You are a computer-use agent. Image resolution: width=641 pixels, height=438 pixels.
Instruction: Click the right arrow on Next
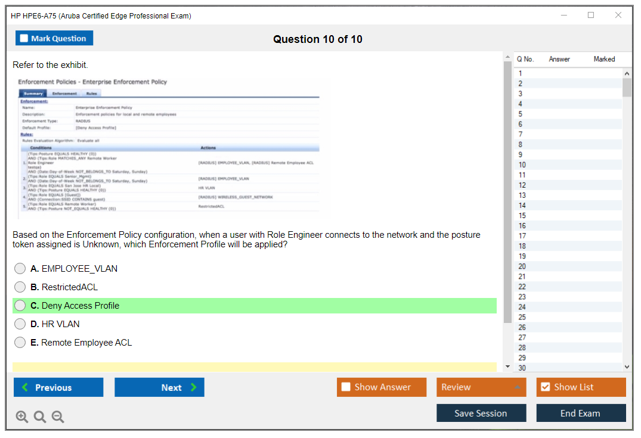194,387
